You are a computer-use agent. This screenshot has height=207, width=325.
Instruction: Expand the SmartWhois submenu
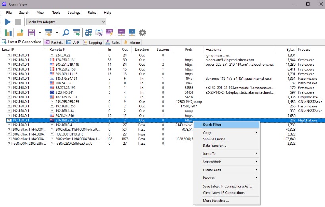212,162
